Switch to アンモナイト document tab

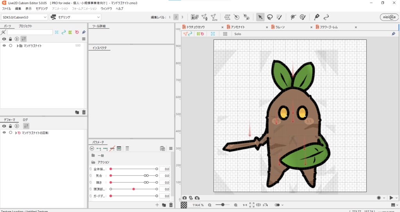[238, 27]
